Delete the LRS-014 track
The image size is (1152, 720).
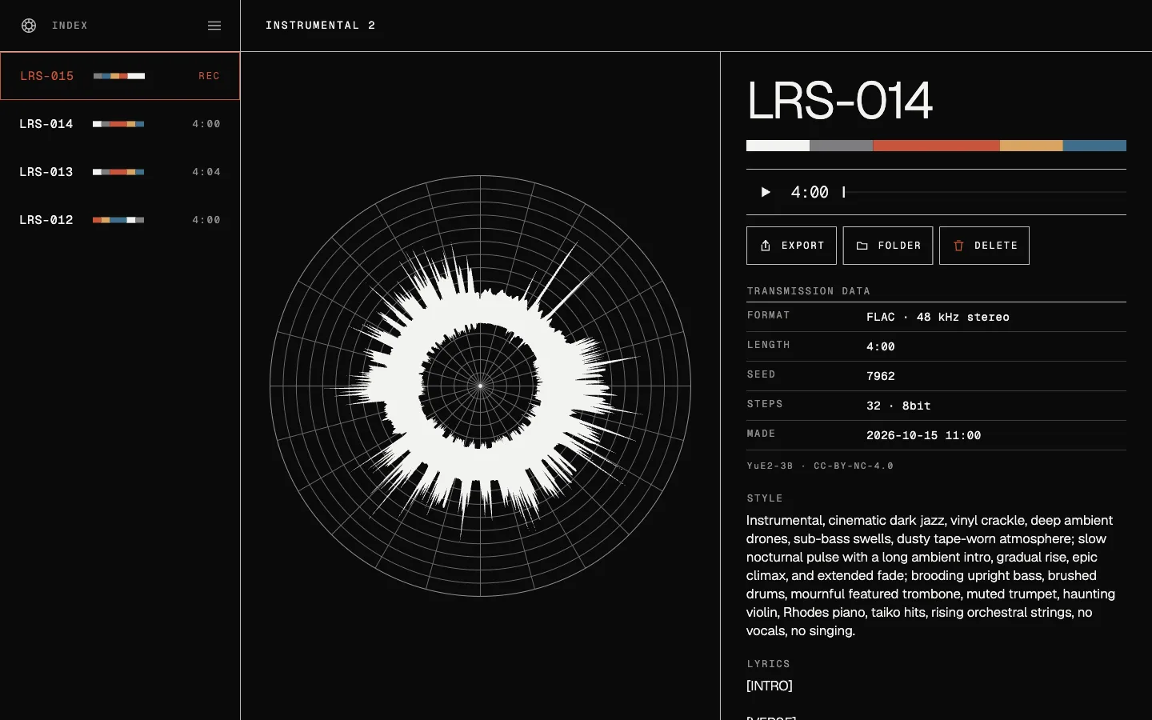click(x=984, y=246)
